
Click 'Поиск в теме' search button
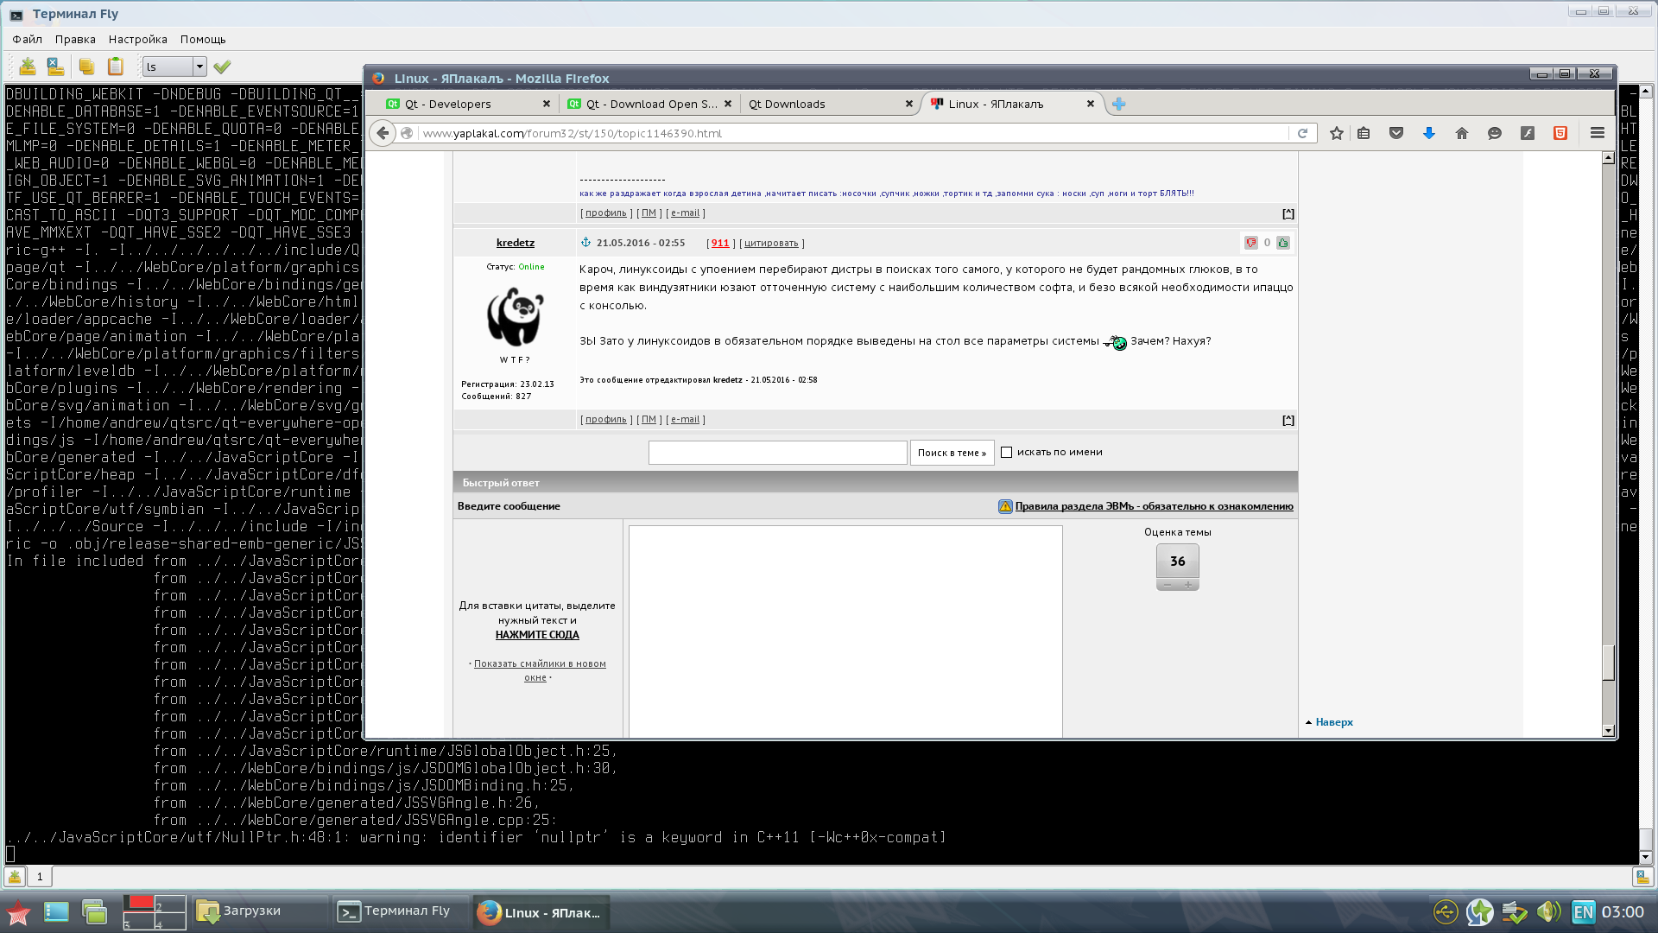point(952,453)
